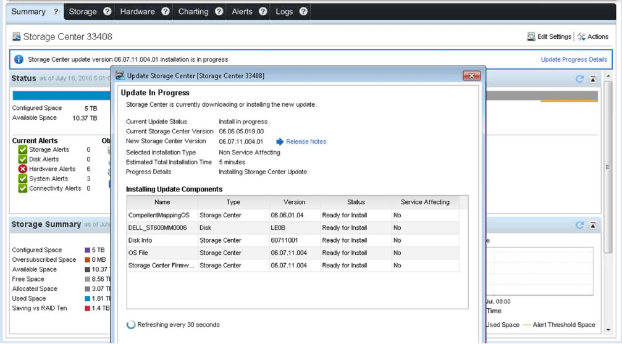622x344 pixels.
Task: Switch to the Hardware tab
Action: [x=137, y=12]
